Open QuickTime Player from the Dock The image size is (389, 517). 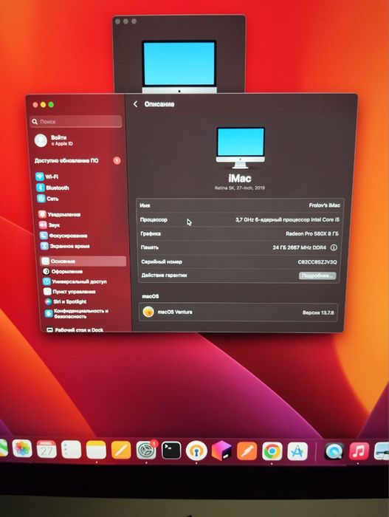coord(334,451)
